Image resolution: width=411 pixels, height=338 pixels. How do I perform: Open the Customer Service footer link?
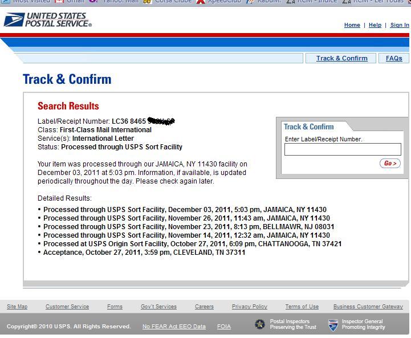tap(67, 306)
